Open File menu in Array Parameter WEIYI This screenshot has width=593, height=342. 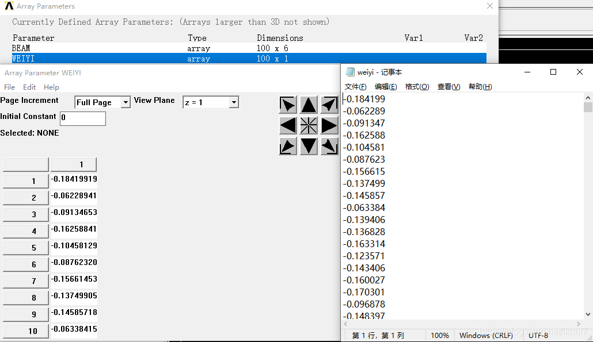click(9, 87)
